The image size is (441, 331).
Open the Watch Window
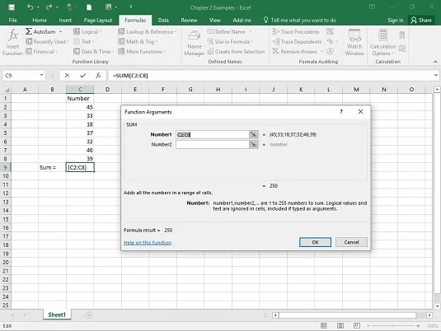(x=354, y=42)
